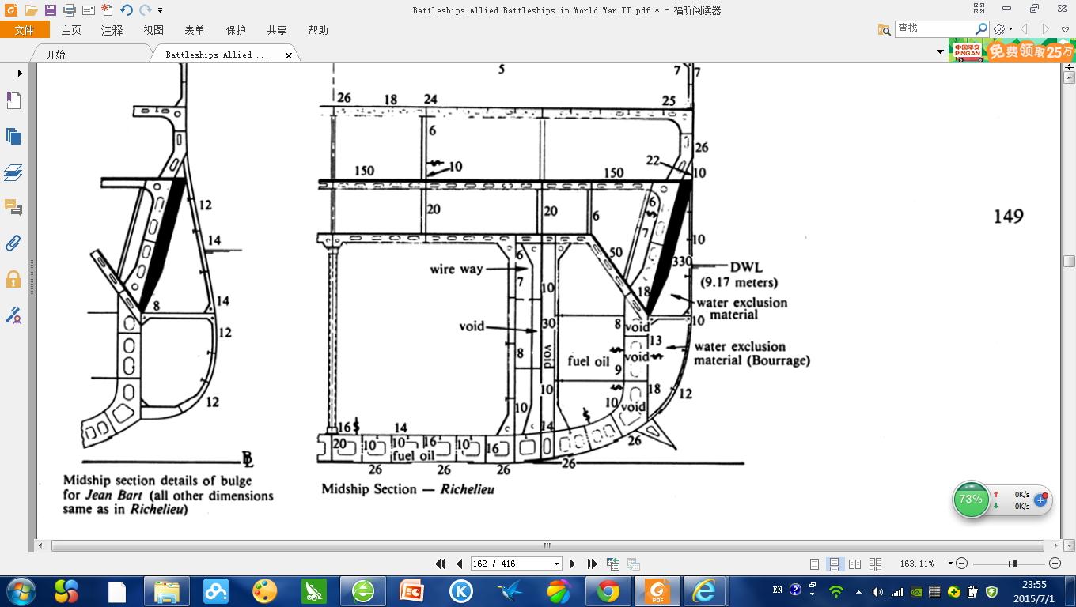Switch to the 保护 ribbon tab
This screenshot has height=607, width=1076.
click(236, 30)
